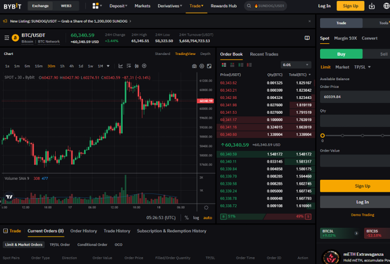Change candlestick chart type icon
The width and height of the screenshot is (390, 264).
[x=136, y=66]
